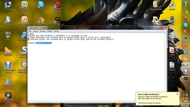Open the Microsoft Office Excel 2007 shortcut
Image resolution: width=190 pixels, height=107 pixels.
tap(24, 7)
